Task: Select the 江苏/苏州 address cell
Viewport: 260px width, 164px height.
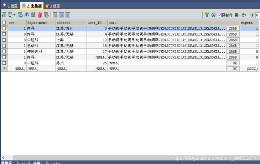Action: [x=71, y=29]
